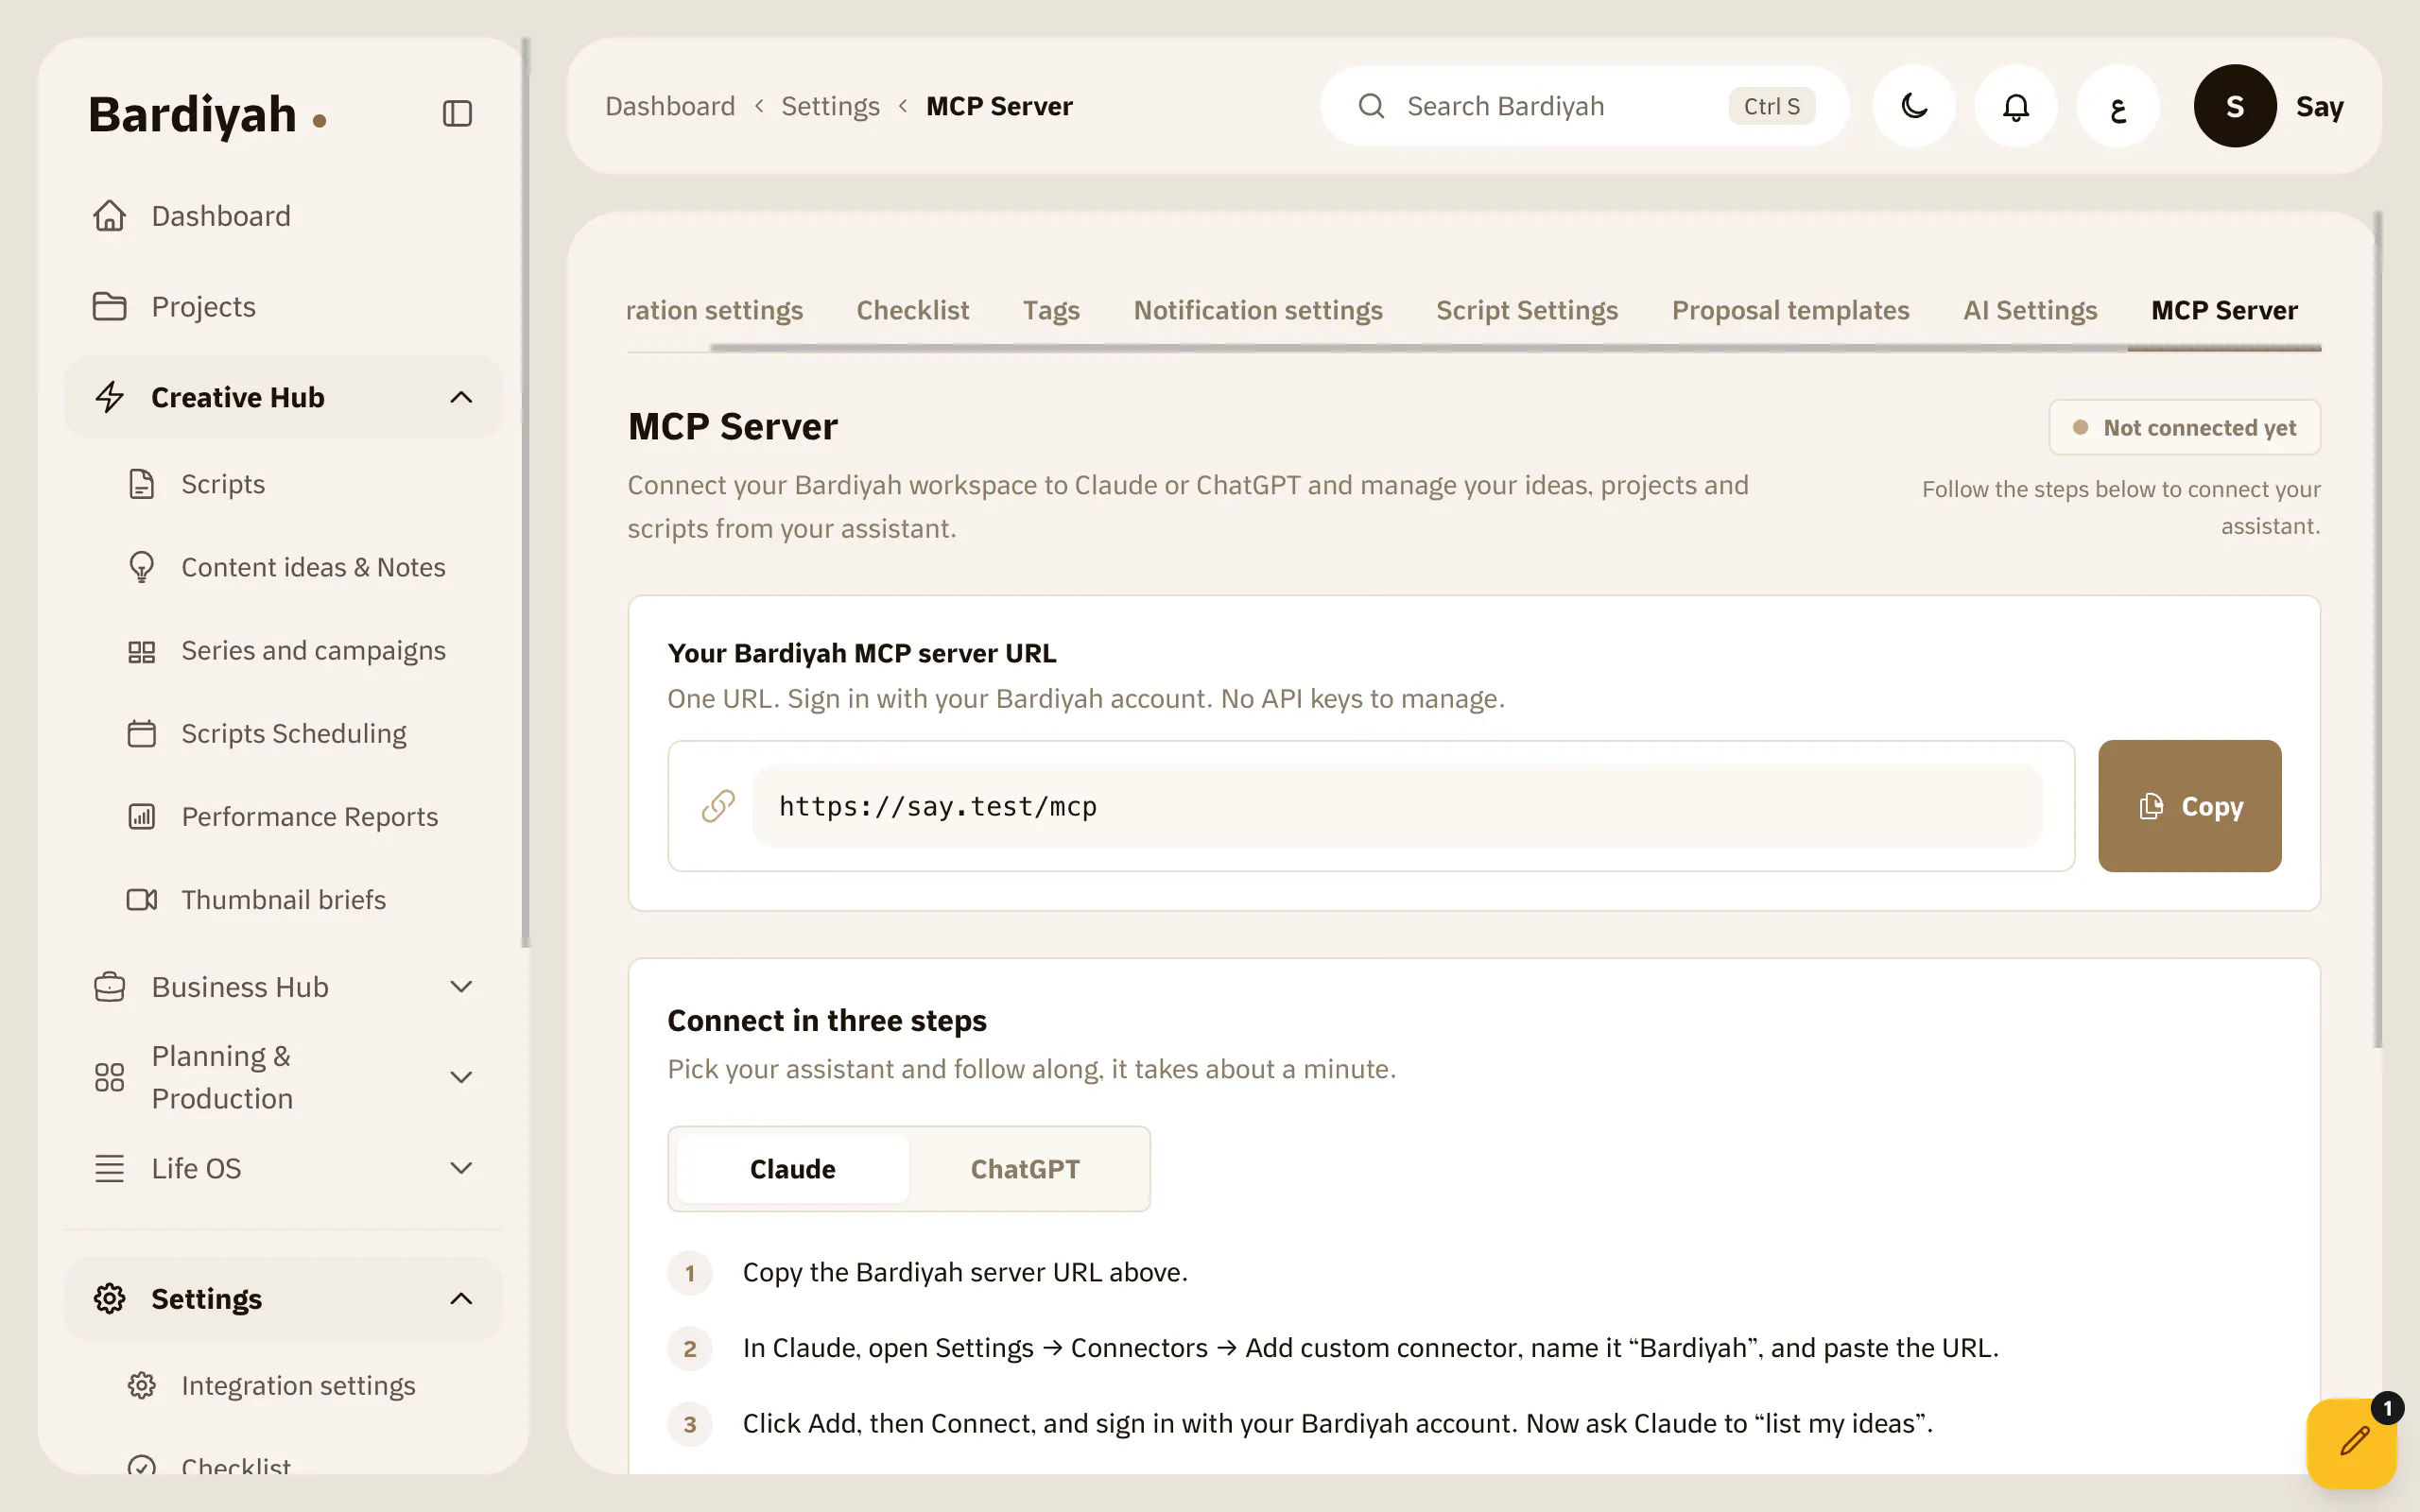Screen dimensions: 2420x1512
Task: Copy the MCP server URL
Action: [x=2189, y=806]
